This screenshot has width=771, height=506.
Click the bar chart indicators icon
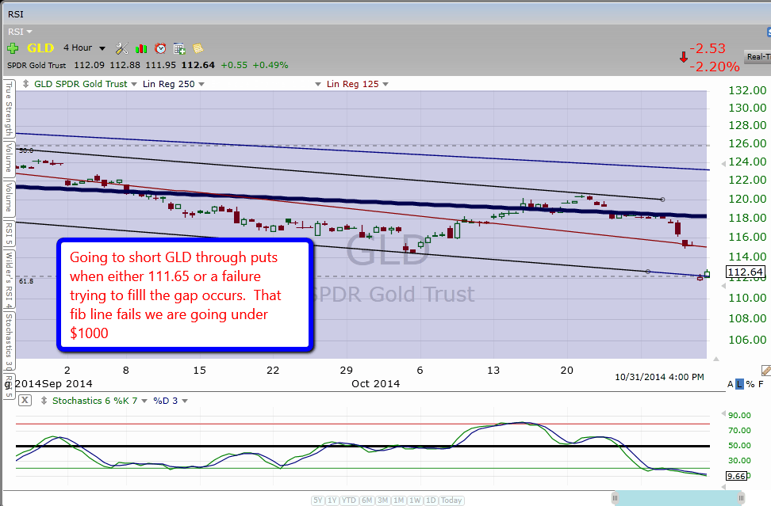click(x=141, y=48)
